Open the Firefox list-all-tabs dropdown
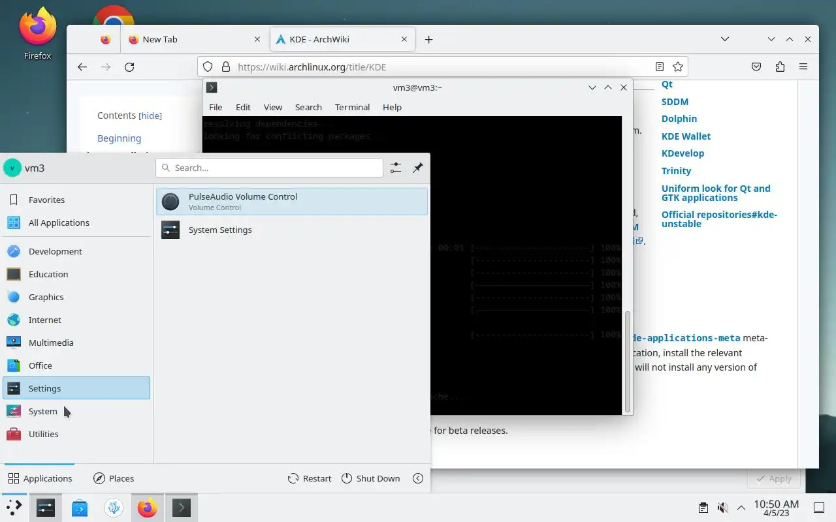The image size is (836, 522). click(x=724, y=39)
